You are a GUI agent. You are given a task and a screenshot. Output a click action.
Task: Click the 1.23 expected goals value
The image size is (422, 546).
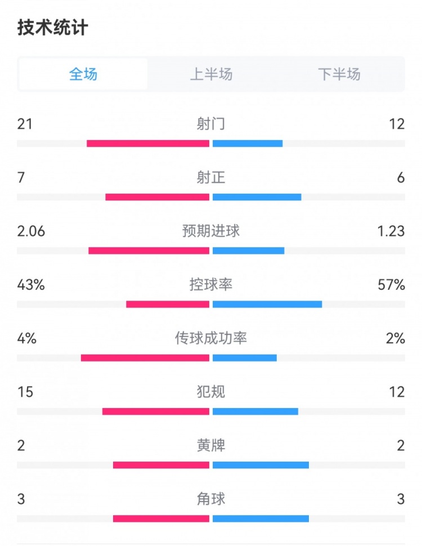[x=389, y=231]
